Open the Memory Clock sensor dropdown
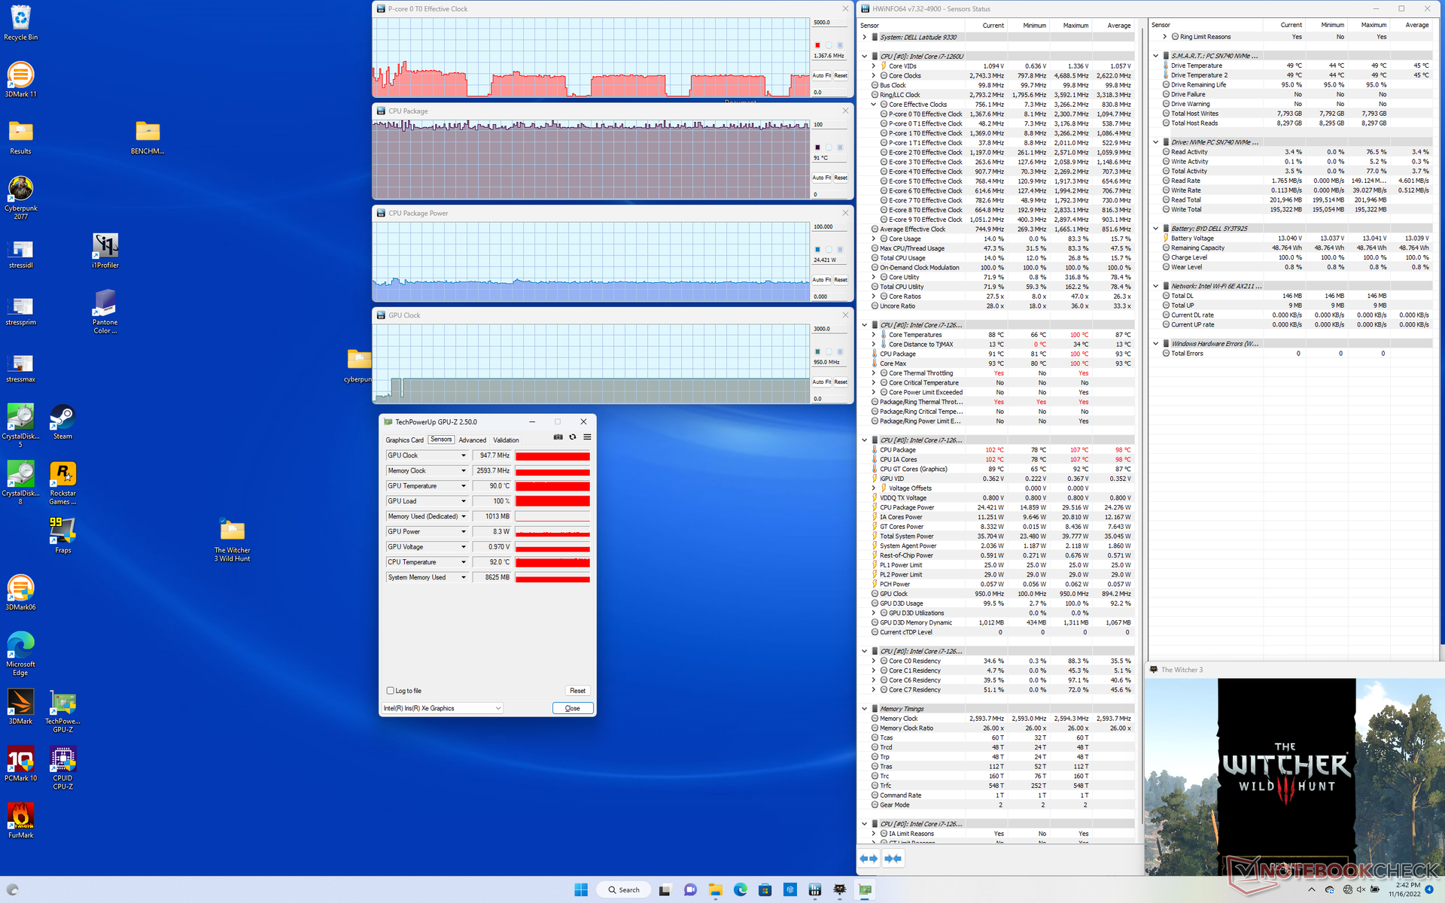The width and height of the screenshot is (1445, 903). tap(464, 471)
